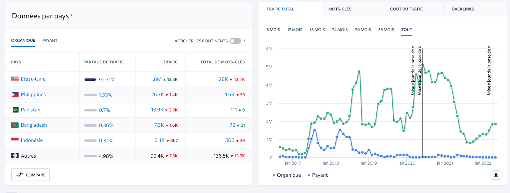Click the Bangladesh keywords value 72
Image resolution: width=510 pixels, height=193 pixels.
click(232, 125)
